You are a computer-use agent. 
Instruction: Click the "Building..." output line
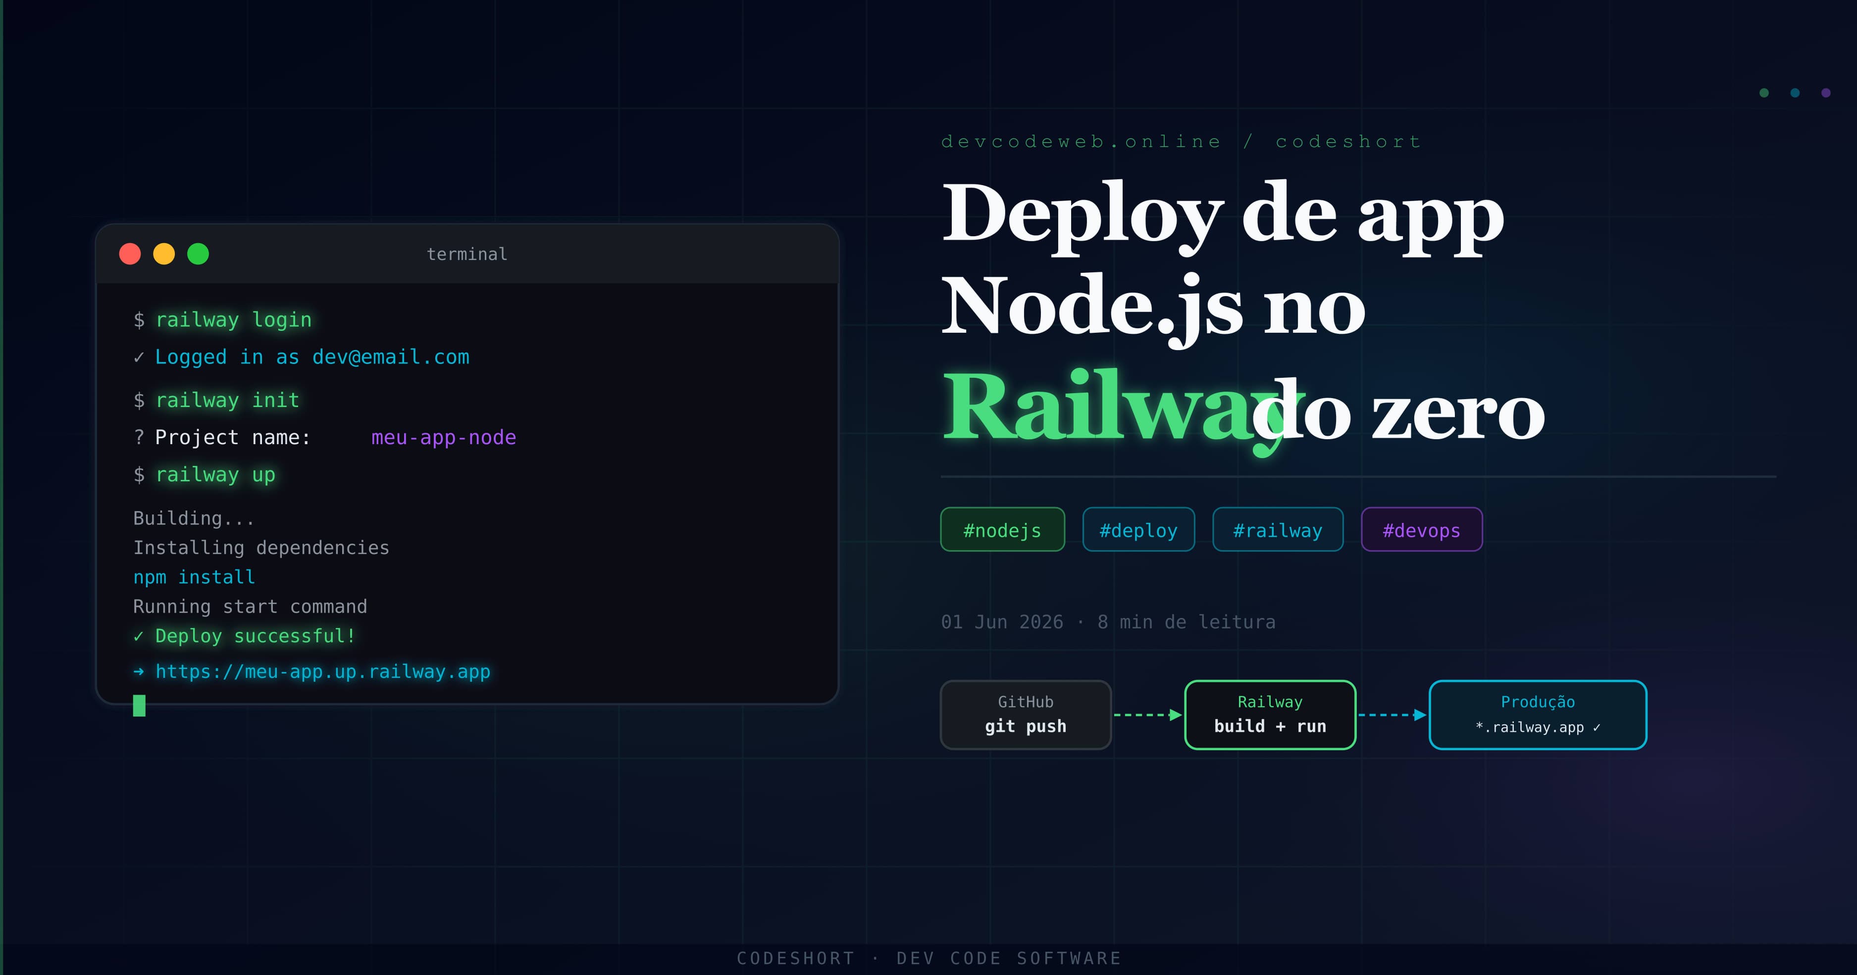point(193,518)
